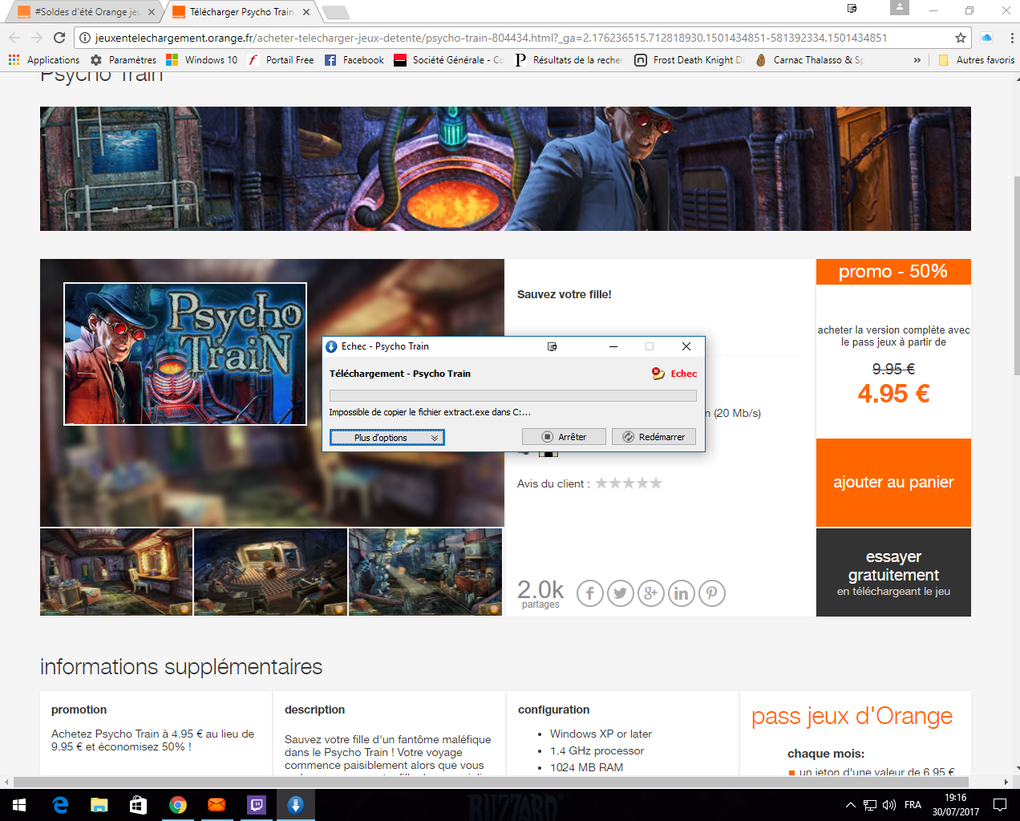Screen dimensions: 1020x821
Task: Click the Google Plus share icon
Action: pyautogui.click(x=650, y=593)
